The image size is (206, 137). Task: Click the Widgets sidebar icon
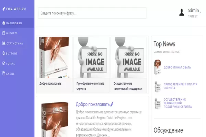[3, 33]
